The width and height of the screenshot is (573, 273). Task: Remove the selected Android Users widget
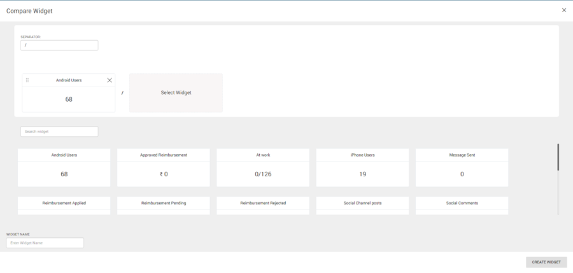(x=110, y=80)
